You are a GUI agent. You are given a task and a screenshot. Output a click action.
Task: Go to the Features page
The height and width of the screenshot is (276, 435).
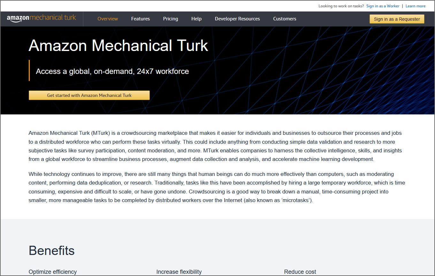(x=140, y=19)
